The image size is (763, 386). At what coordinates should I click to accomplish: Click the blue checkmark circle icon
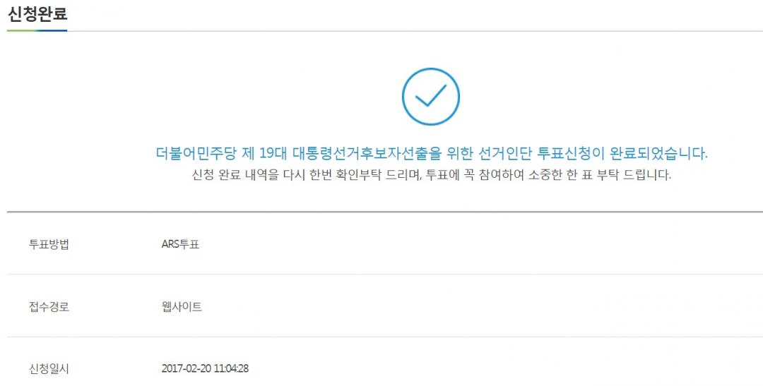[430, 97]
